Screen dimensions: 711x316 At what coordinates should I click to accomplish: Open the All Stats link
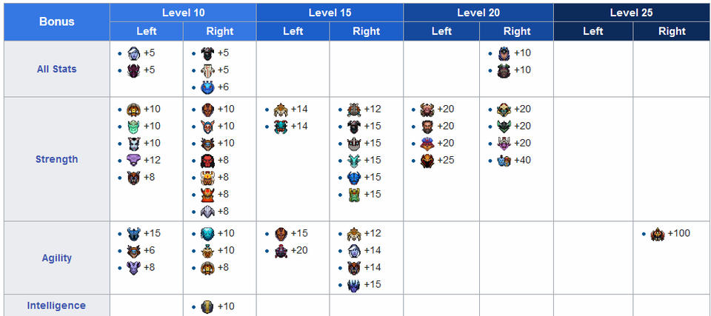(57, 70)
